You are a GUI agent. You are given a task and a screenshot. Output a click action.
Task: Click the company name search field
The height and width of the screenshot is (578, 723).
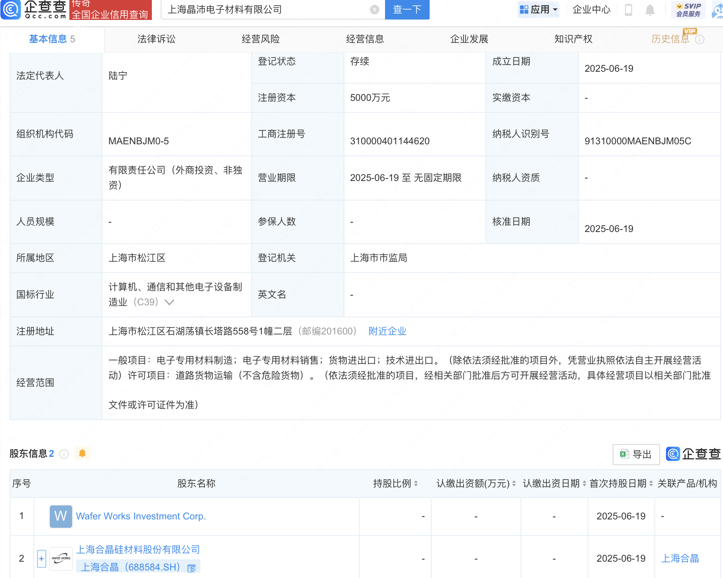pos(267,10)
